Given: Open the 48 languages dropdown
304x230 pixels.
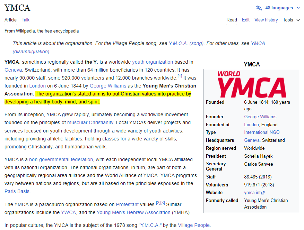Looking at the screenshot, I should pos(278,8).
